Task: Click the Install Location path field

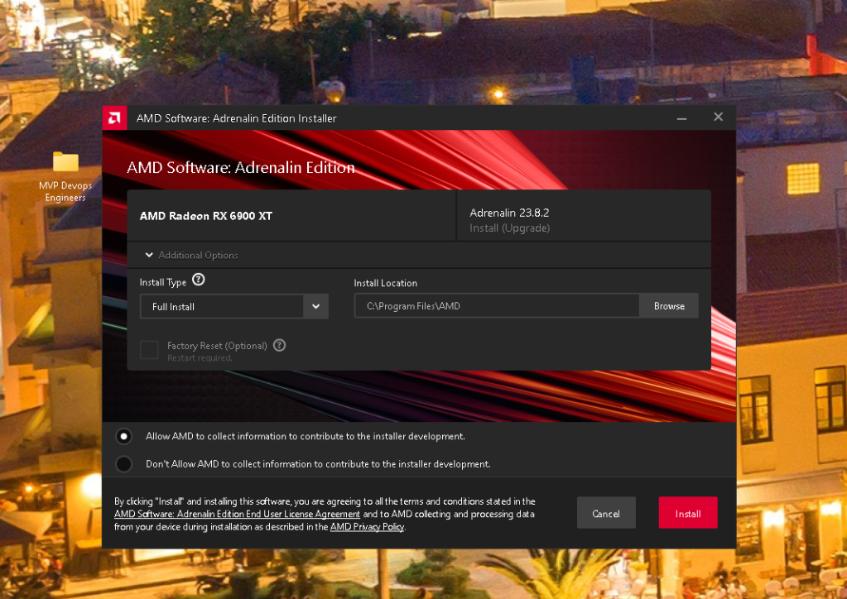Action: [497, 306]
